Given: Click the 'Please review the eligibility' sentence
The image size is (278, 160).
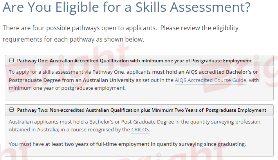Looking at the screenshot, I should point(199,29).
